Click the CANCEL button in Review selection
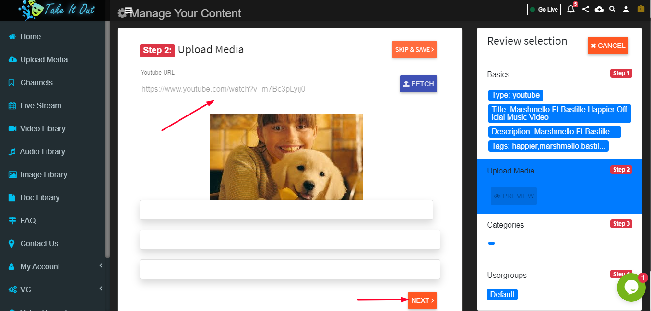Screen dimensions: 651x311 click(608, 46)
